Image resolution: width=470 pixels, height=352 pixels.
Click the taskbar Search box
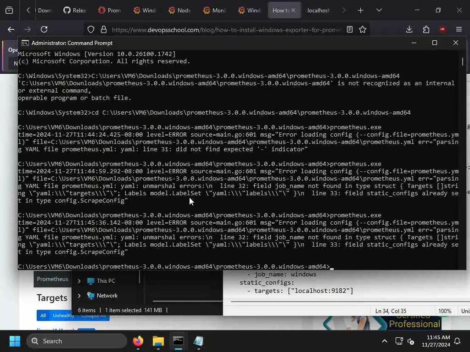pyautogui.click(x=77, y=341)
